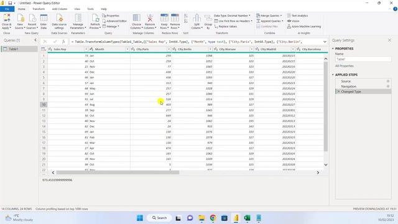Select row number 10 header
This screenshot has height=224, width=398.
[x=44, y=105]
